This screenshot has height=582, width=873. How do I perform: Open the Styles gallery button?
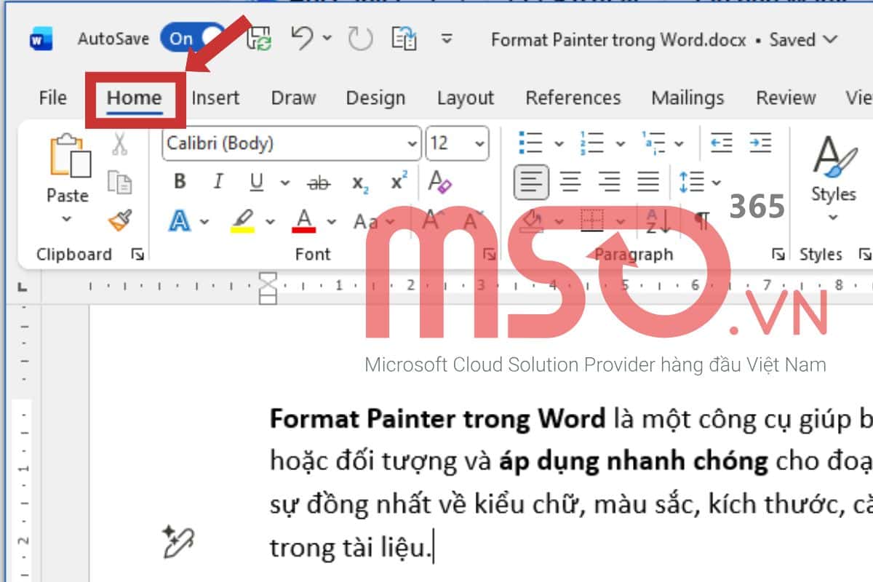(834, 178)
